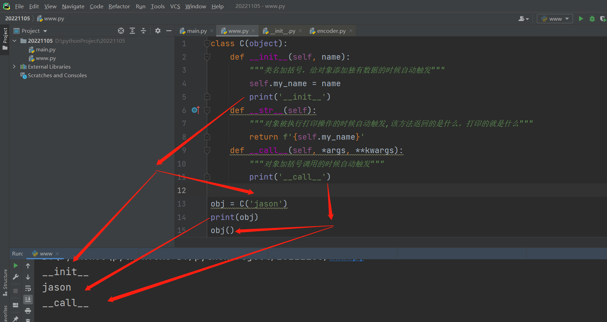Start debugging with the bug icon

pyautogui.click(x=592, y=19)
